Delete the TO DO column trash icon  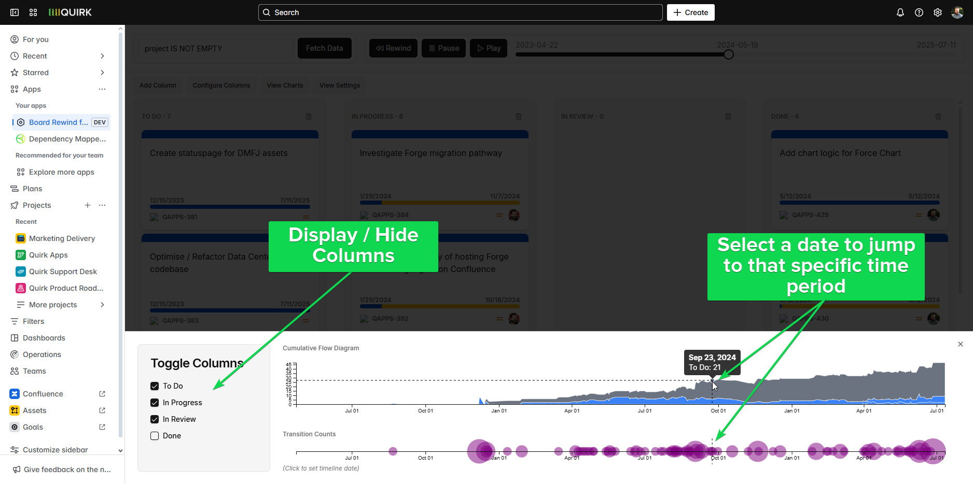point(309,117)
